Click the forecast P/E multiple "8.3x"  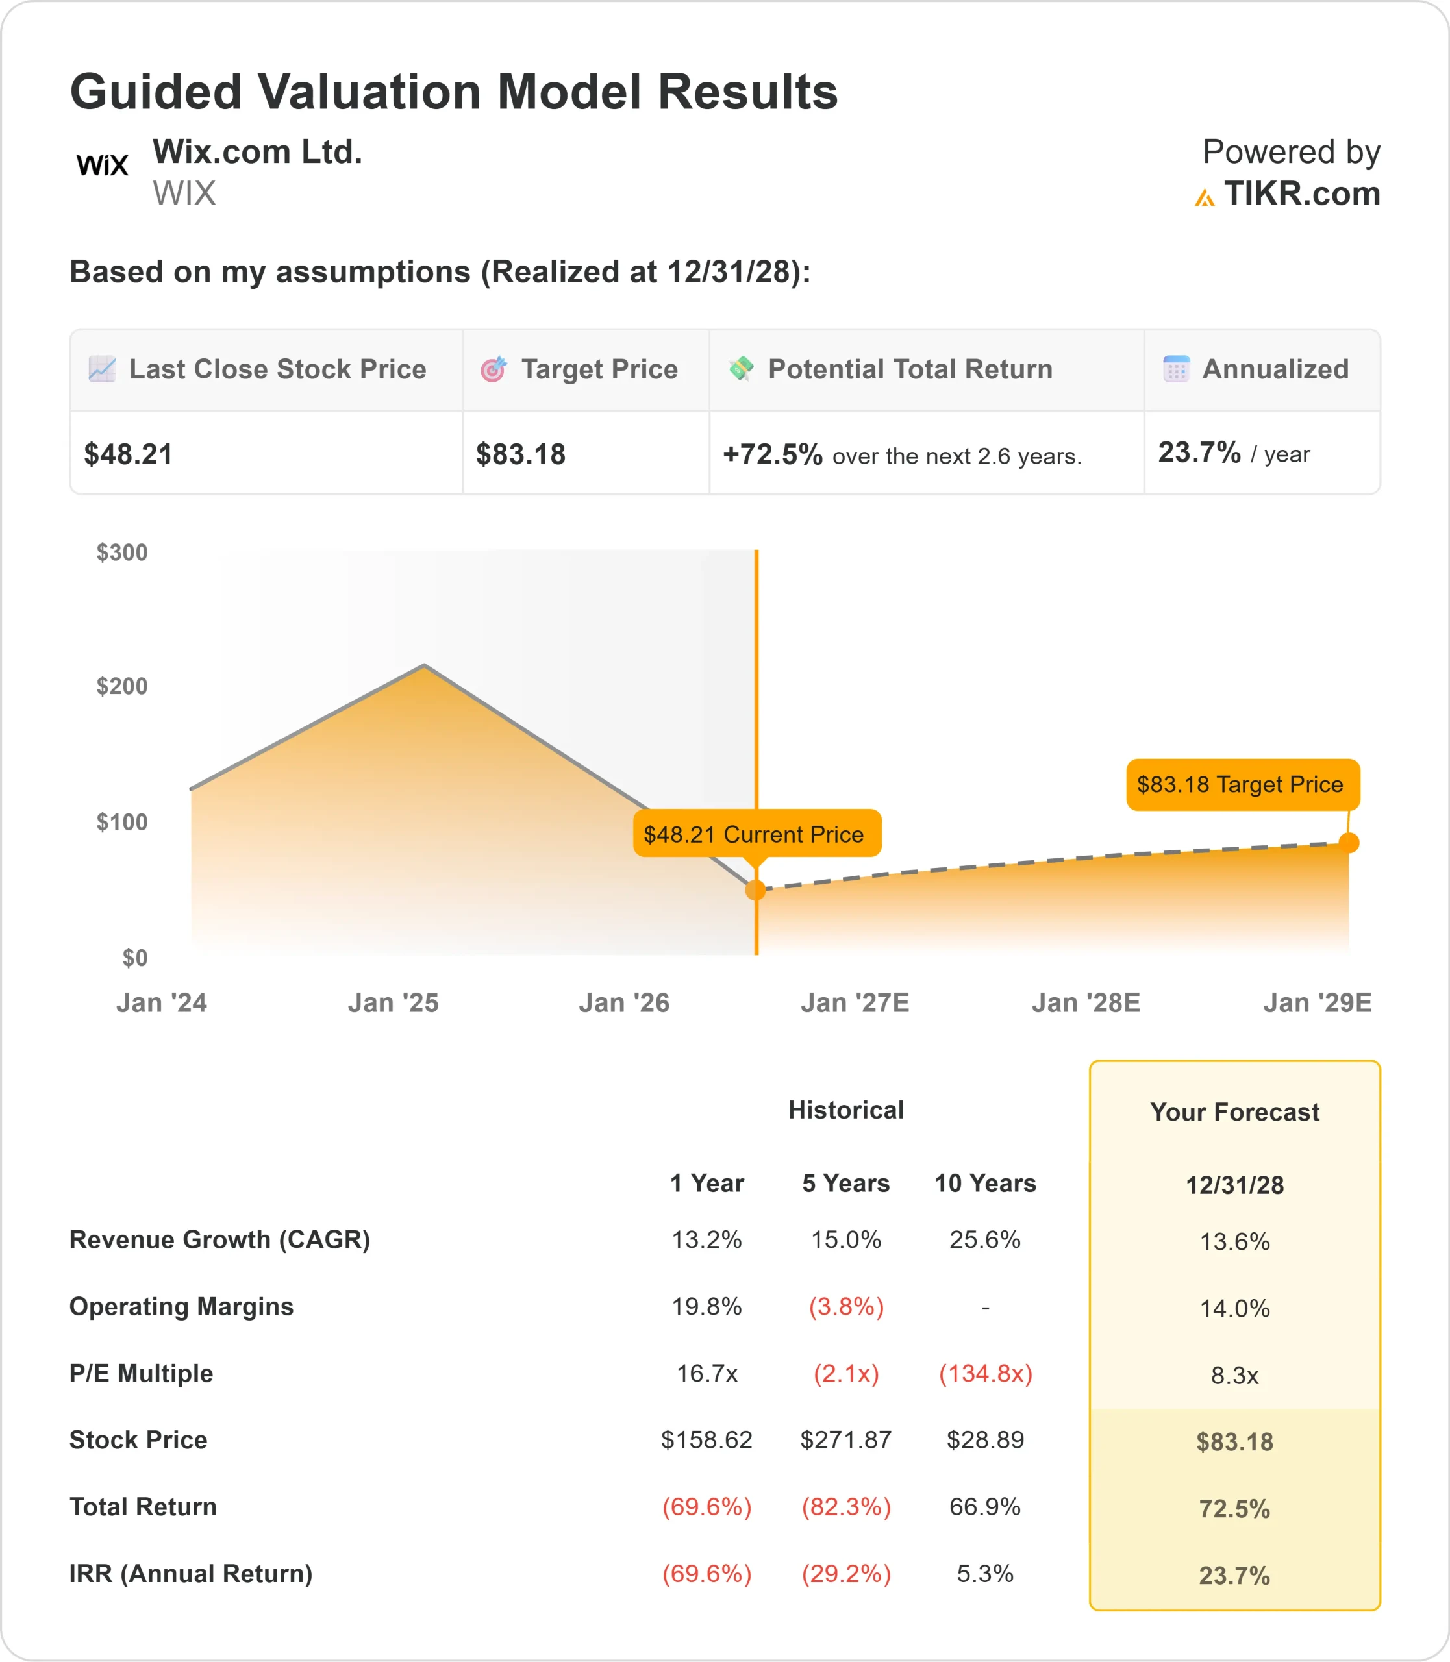[1235, 1375]
